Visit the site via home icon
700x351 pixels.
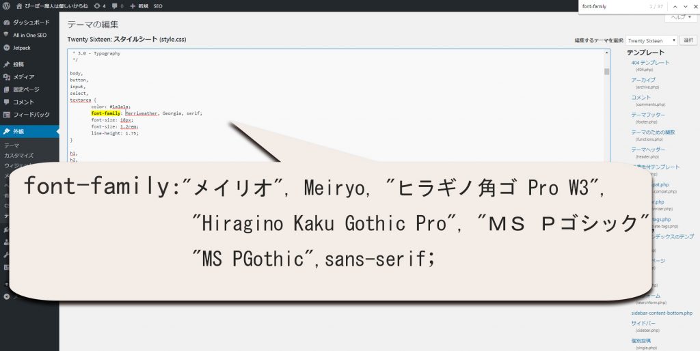pyautogui.click(x=18, y=6)
